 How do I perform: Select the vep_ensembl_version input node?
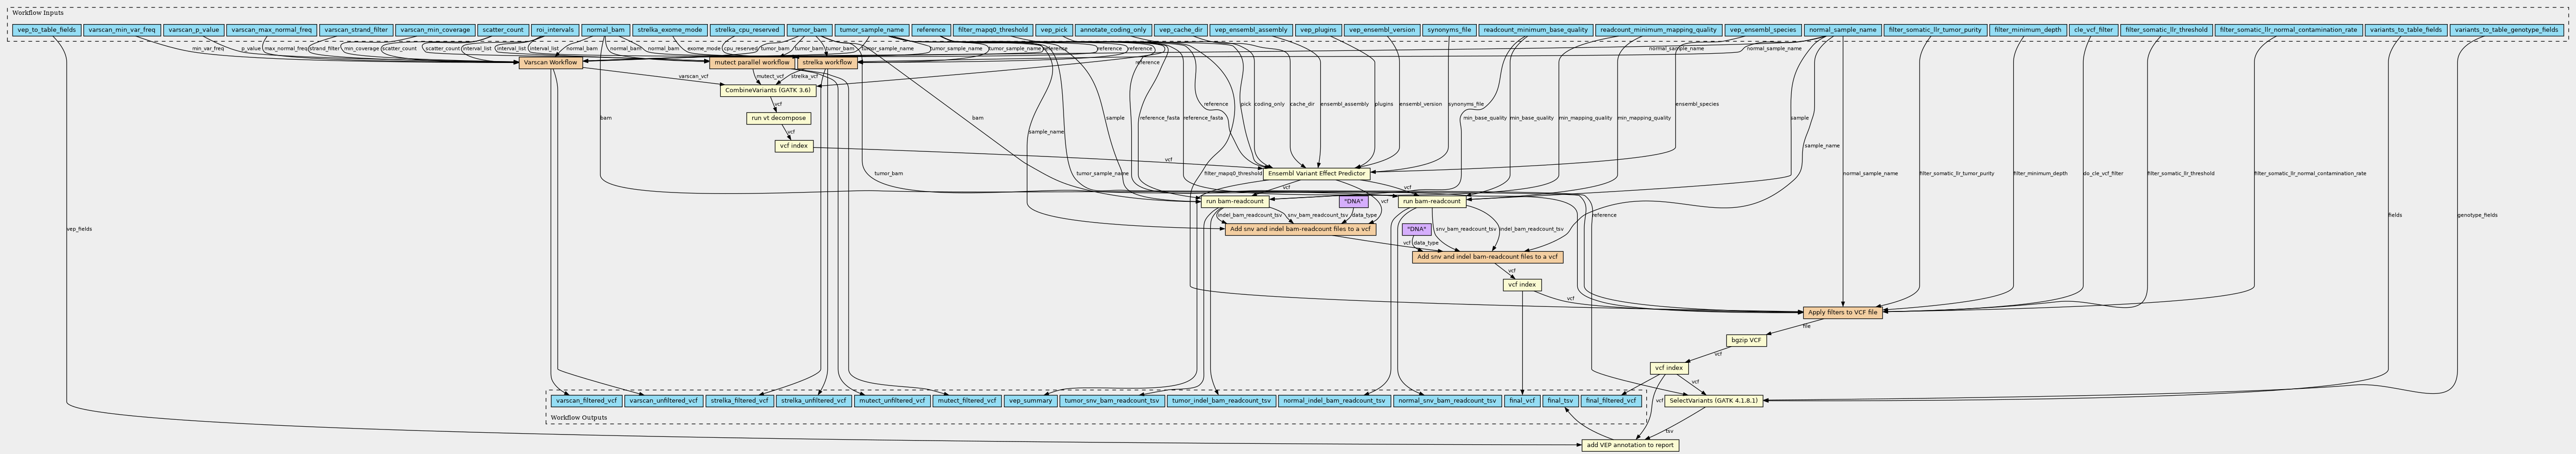click(x=1382, y=30)
